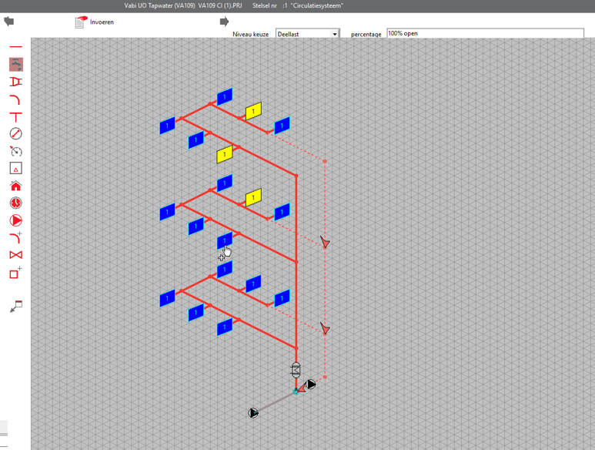Click the red clock icon
The image size is (595, 450).
tap(16, 203)
